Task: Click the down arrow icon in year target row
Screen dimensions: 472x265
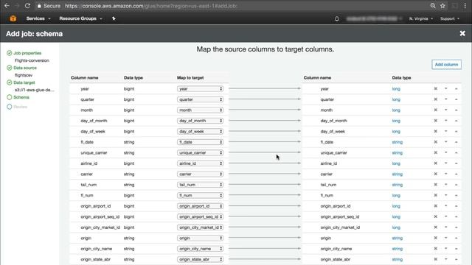Action: coord(445,88)
